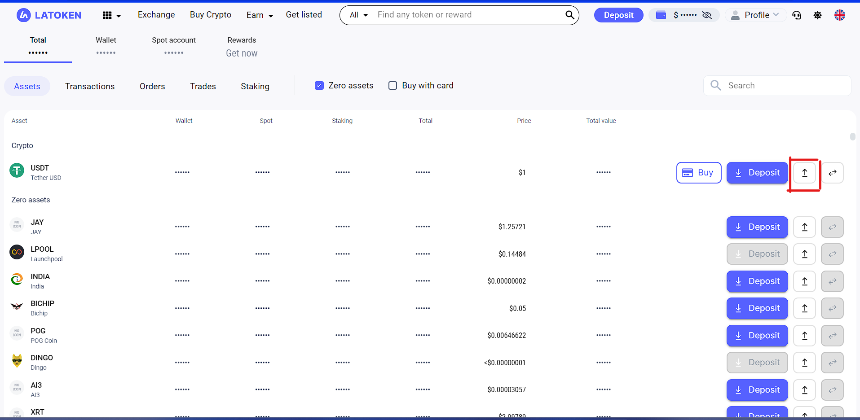Open the Staking tab
Viewport: 860px width, 420px height.
(255, 87)
